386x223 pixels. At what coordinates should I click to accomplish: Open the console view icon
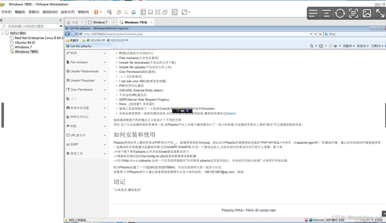175,12
